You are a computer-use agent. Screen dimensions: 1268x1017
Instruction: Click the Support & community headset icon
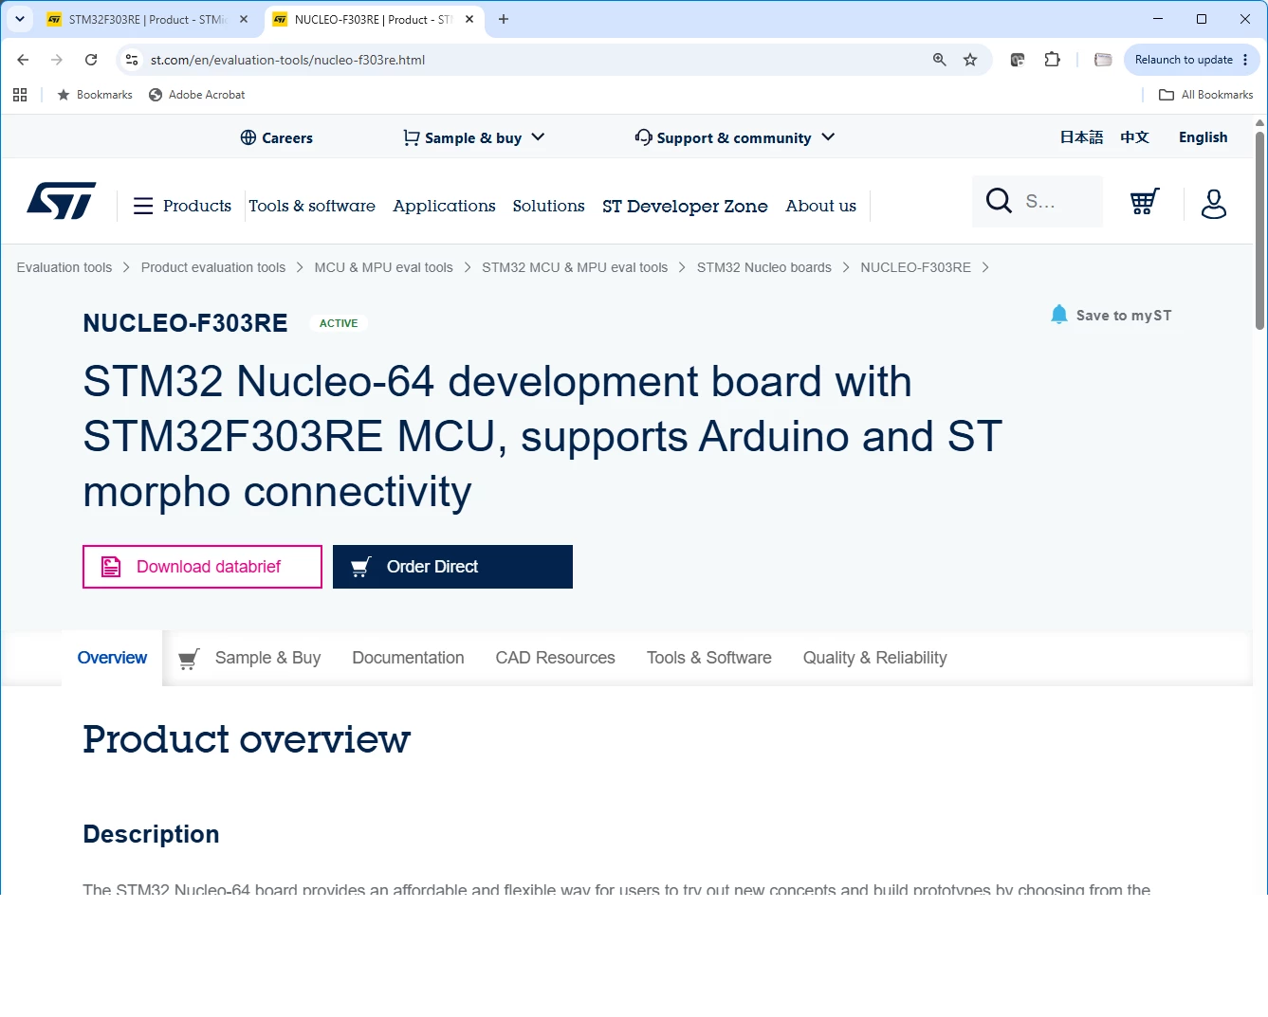644,137
